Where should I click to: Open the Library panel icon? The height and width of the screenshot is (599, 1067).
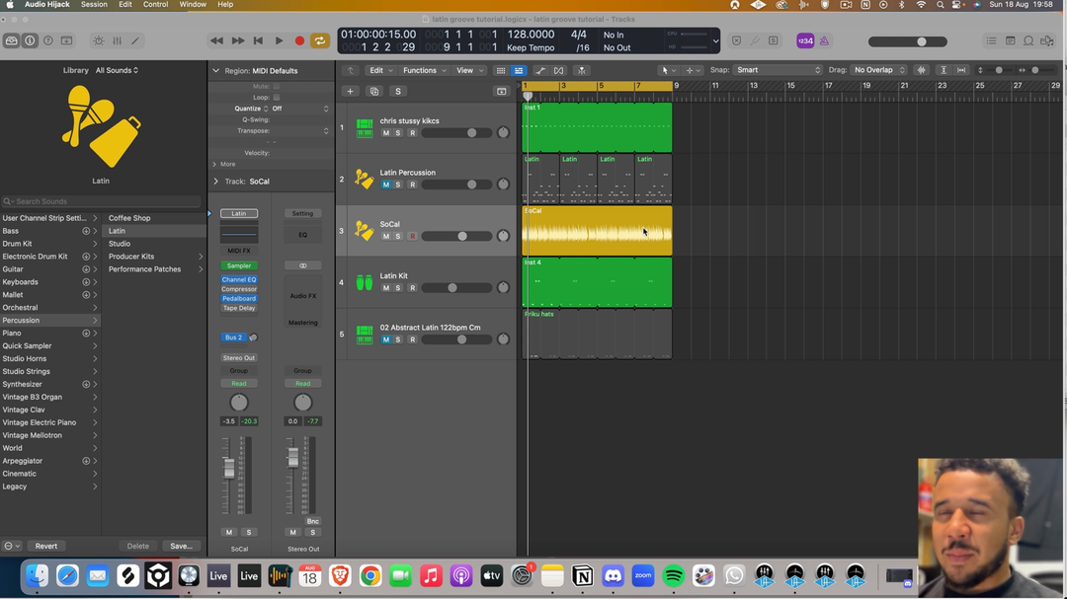pos(12,40)
